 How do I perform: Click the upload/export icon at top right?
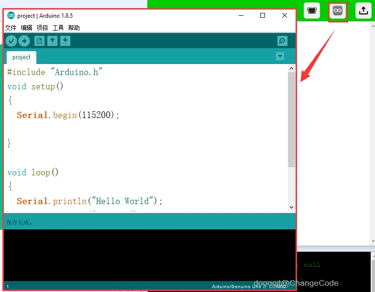click(364, 11)
